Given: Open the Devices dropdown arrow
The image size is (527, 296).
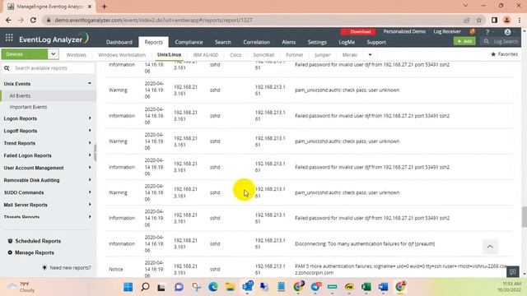Looking at the screenshot, I should 53,54.
